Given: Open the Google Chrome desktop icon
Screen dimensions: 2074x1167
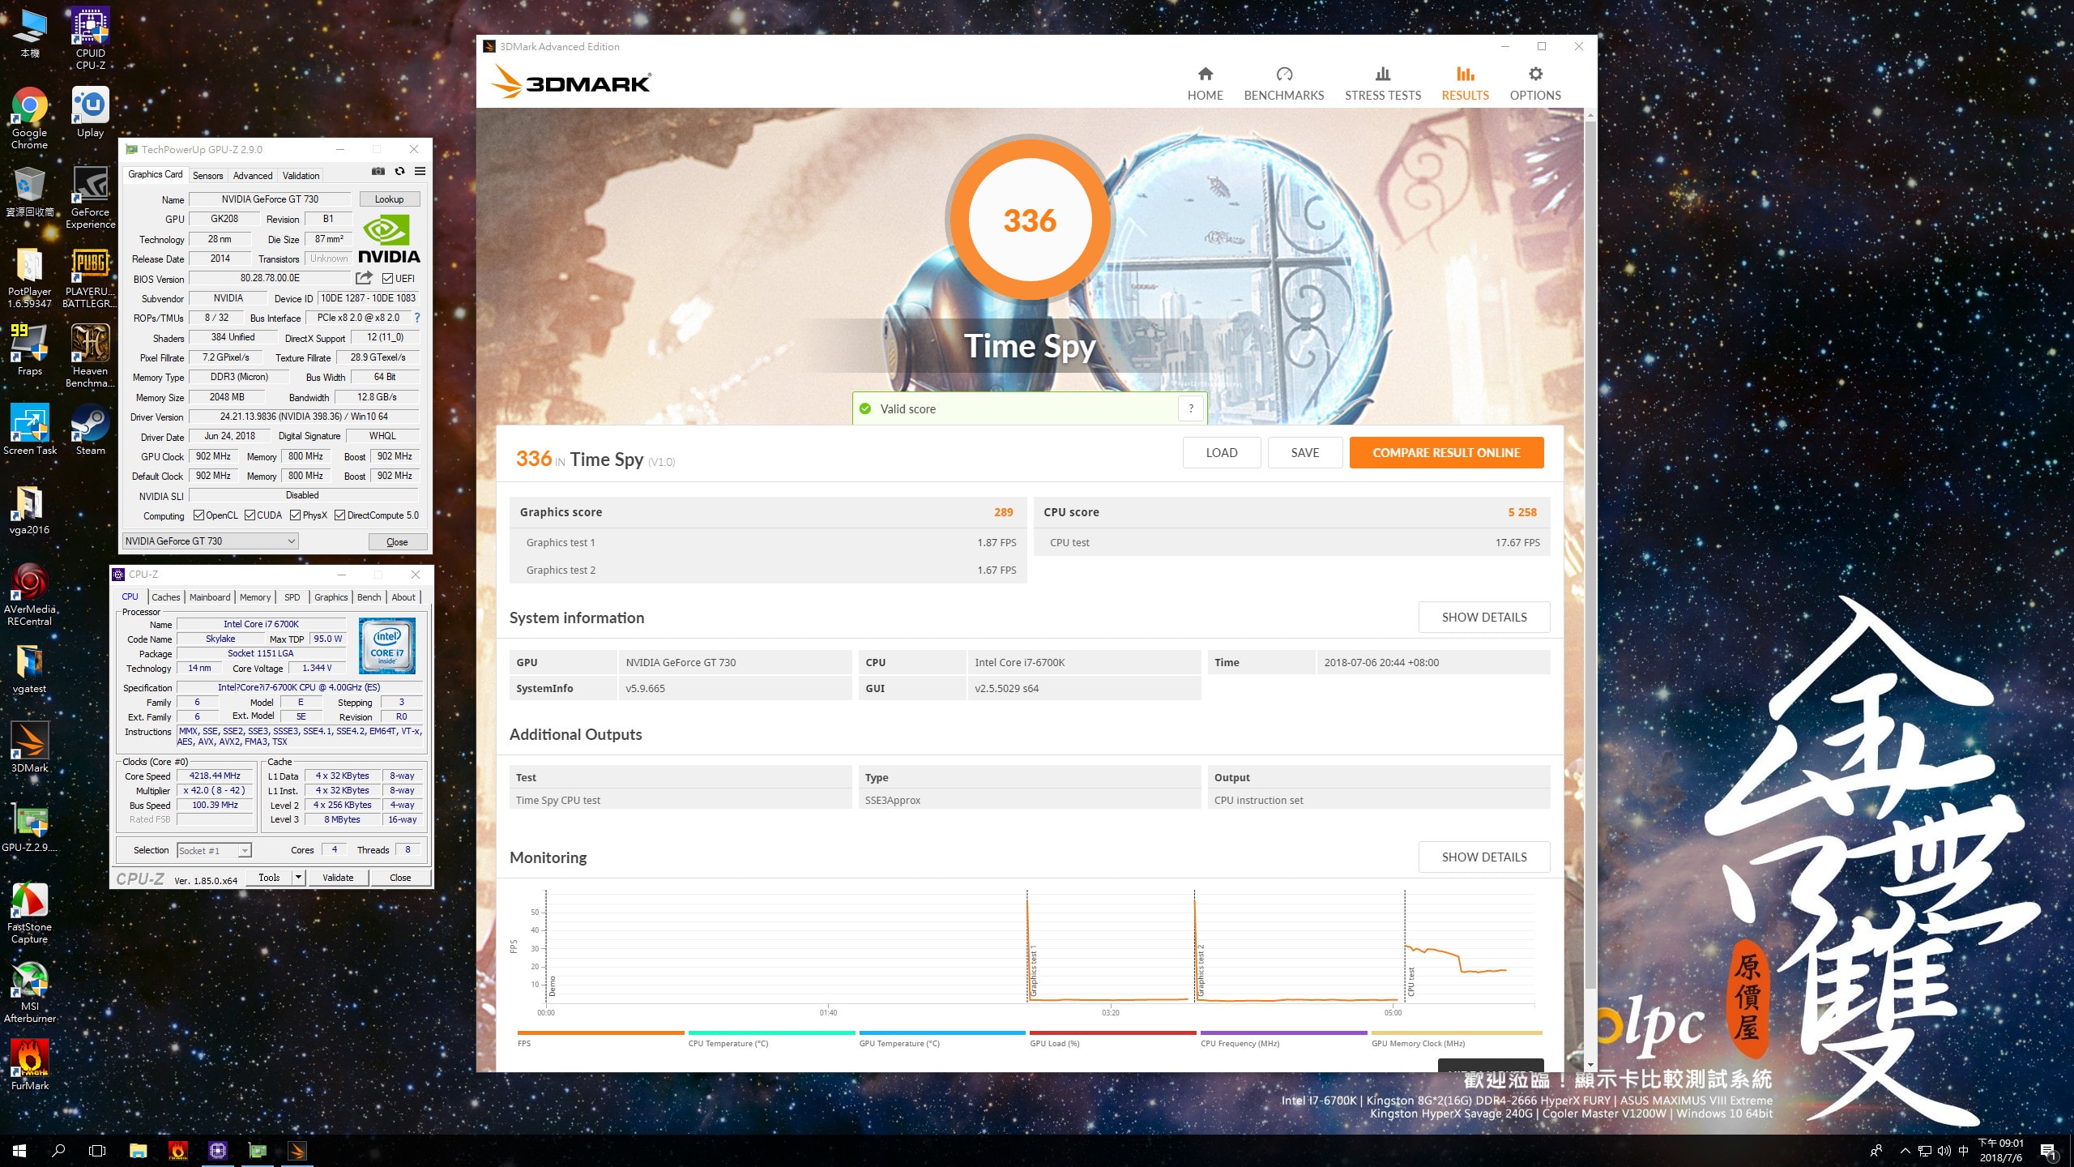Looking at the screenshot, I should [x=29, y=118].
